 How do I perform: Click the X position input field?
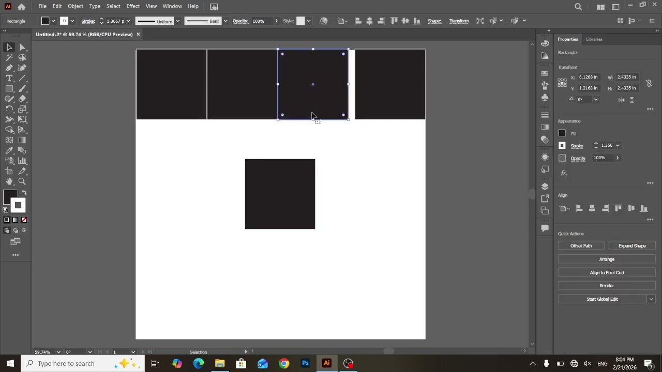590,78
